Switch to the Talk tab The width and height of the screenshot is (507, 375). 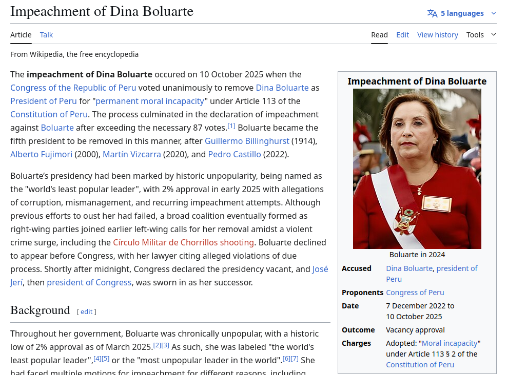[x=46, y=35]
